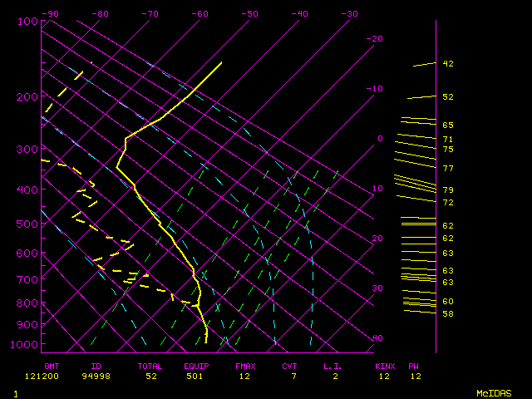The image size is (532, 399).
Task: Click the PW header label
Action: 413,365
